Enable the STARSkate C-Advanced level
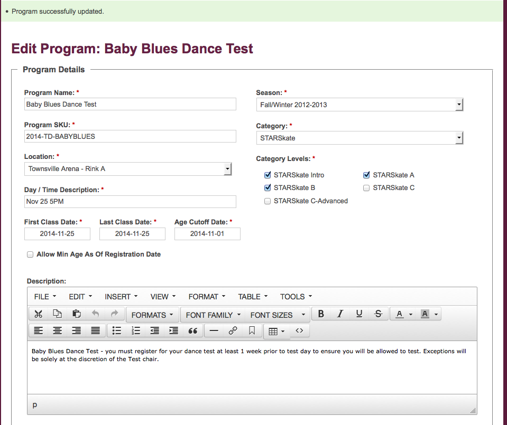 268,201
